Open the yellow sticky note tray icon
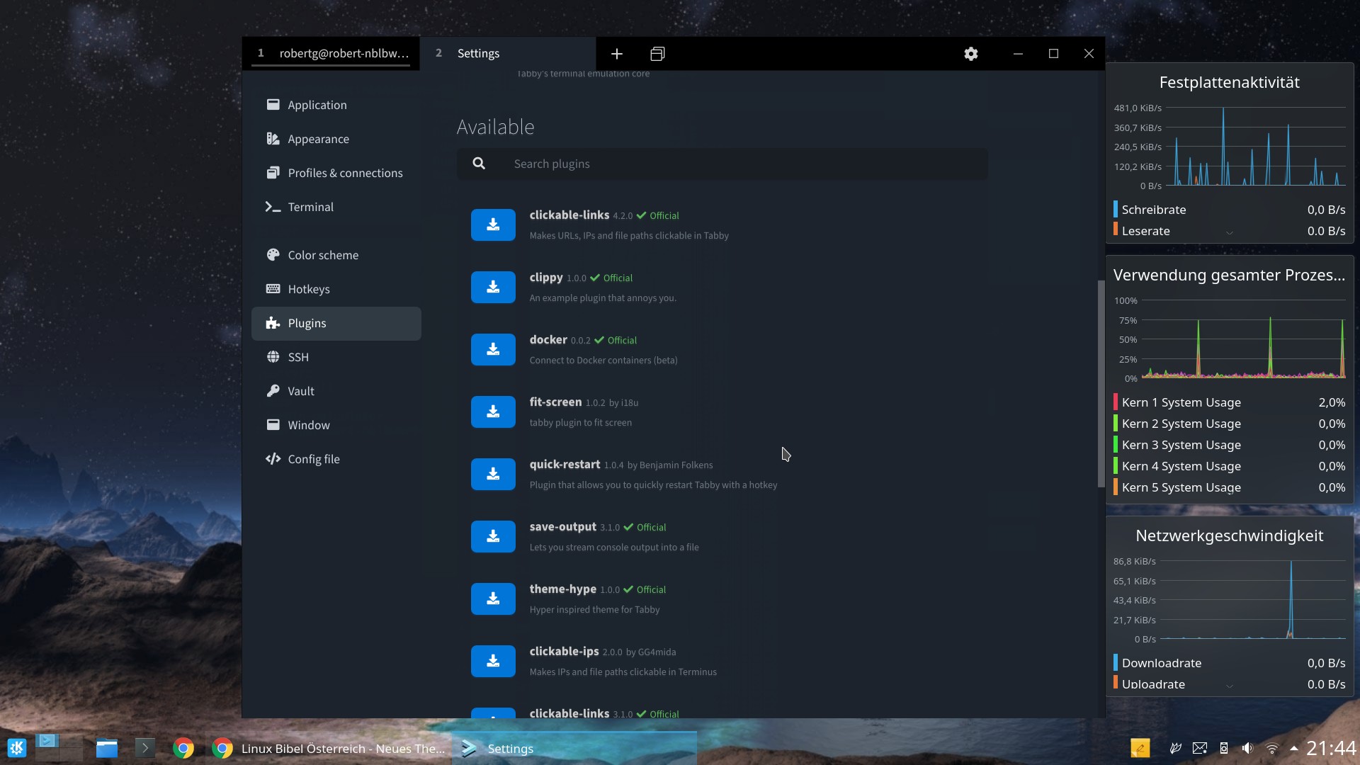Image resolution: width=1360 pixels, height=765 pixels. tap(1140, 748)
